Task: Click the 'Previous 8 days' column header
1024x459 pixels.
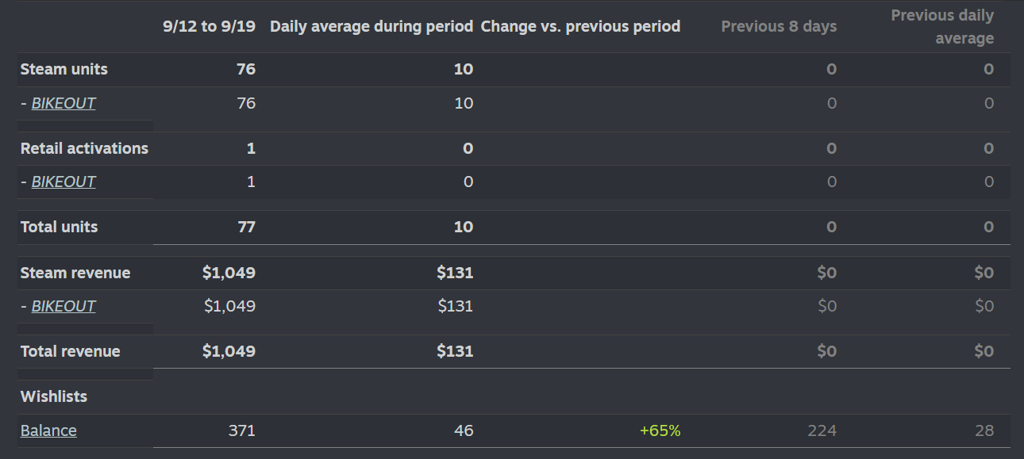Action: [x=779, y=27]
